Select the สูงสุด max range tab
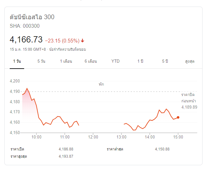The image size is (206, 169). pos(190,61)
